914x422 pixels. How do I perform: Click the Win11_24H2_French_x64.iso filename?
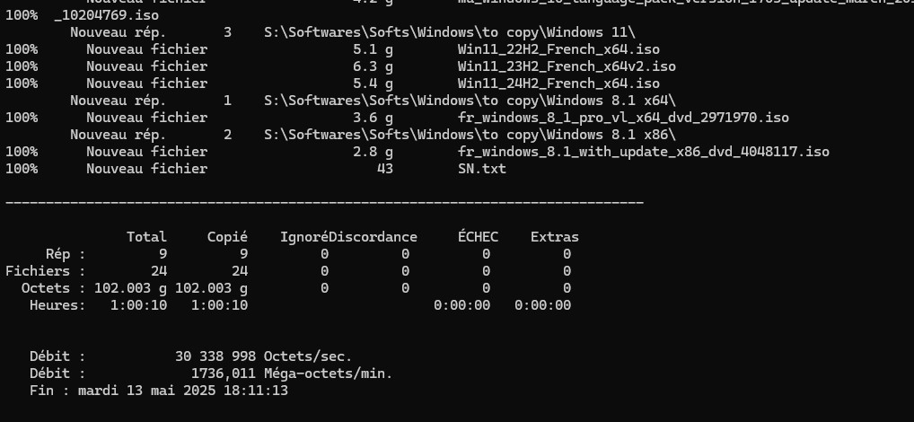[x=558, y=84]
